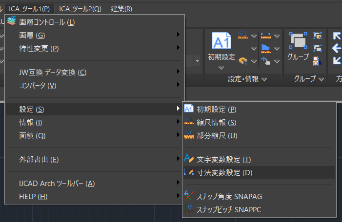Expand the 特性変更 (P) submenu
Screen dimensions: 342x222
95,48
